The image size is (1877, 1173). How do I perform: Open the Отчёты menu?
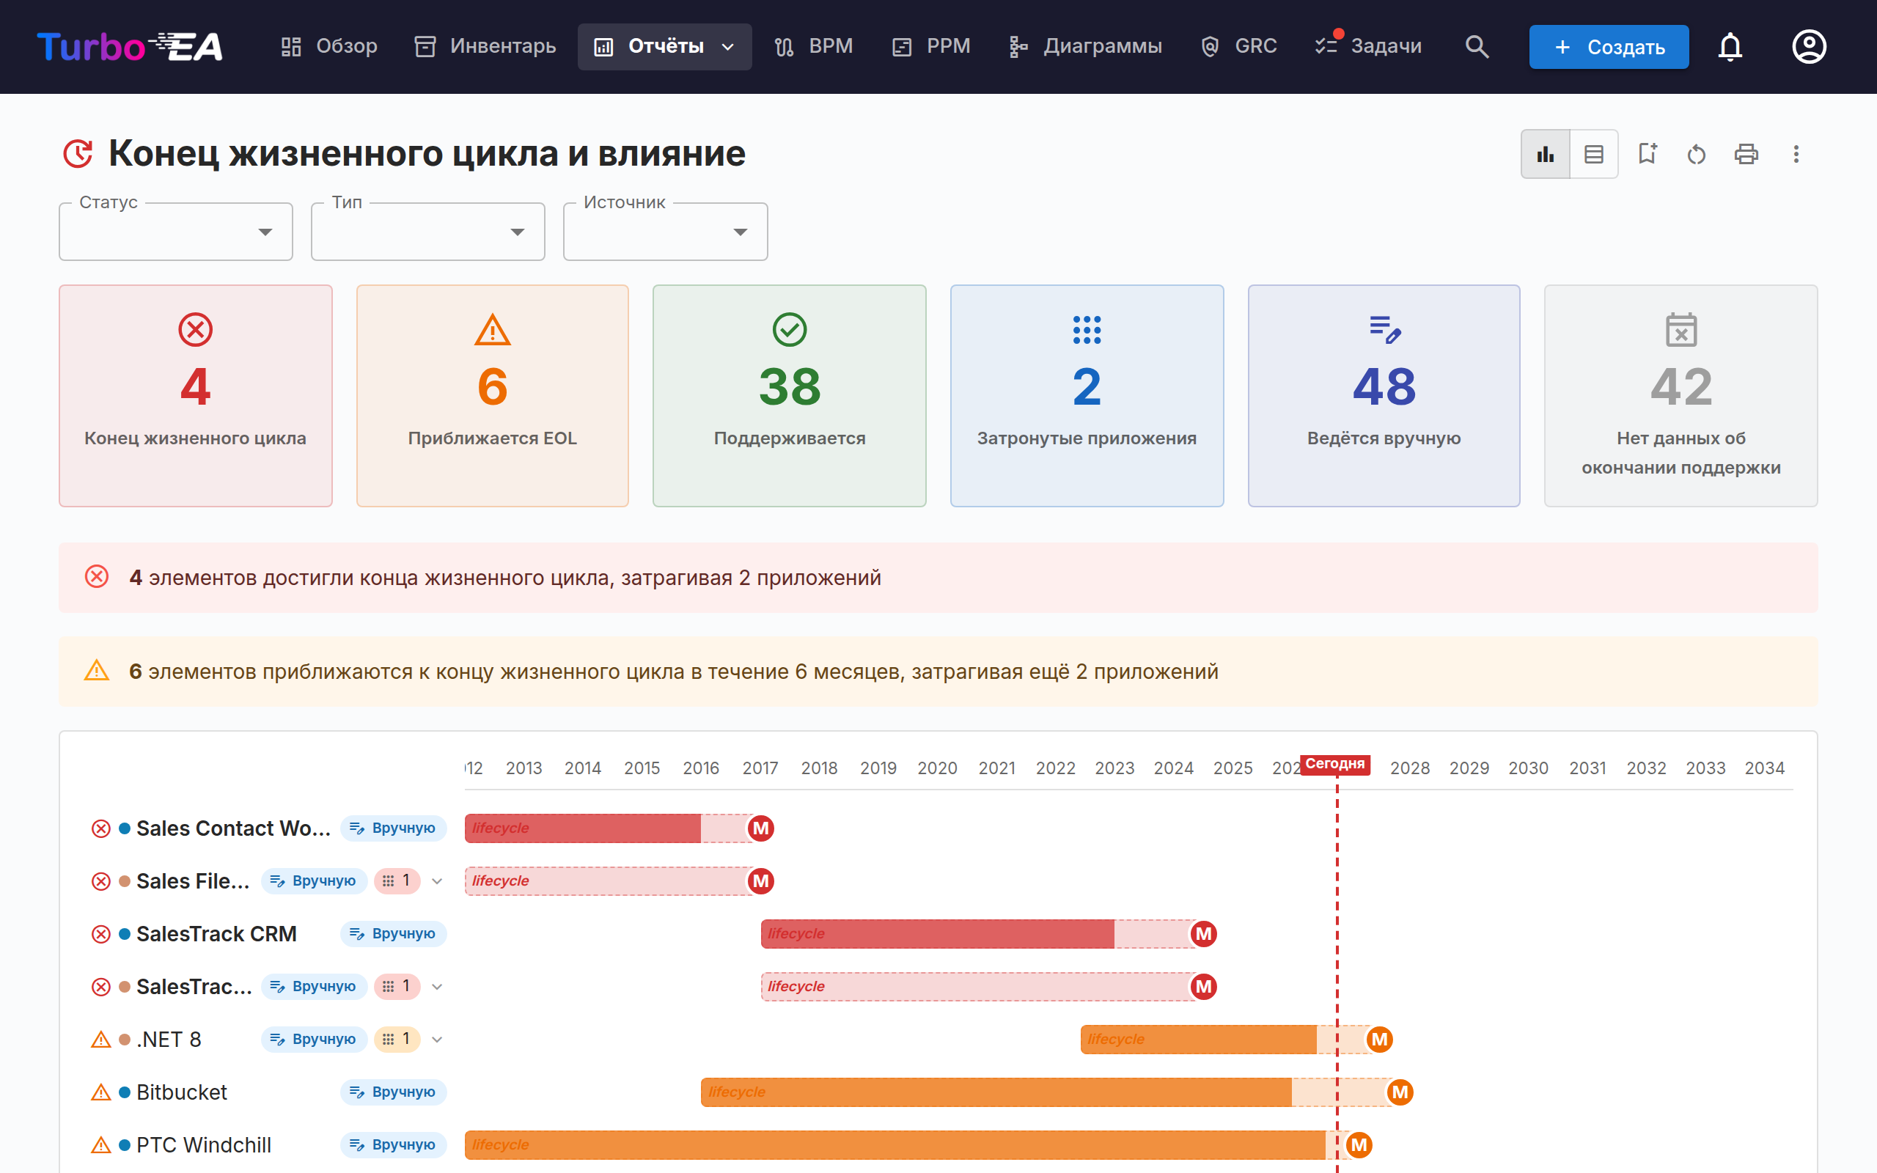tap(665, 46)
